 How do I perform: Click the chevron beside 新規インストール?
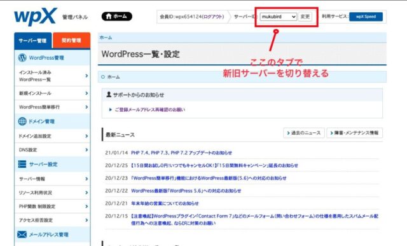coord(86,93)
